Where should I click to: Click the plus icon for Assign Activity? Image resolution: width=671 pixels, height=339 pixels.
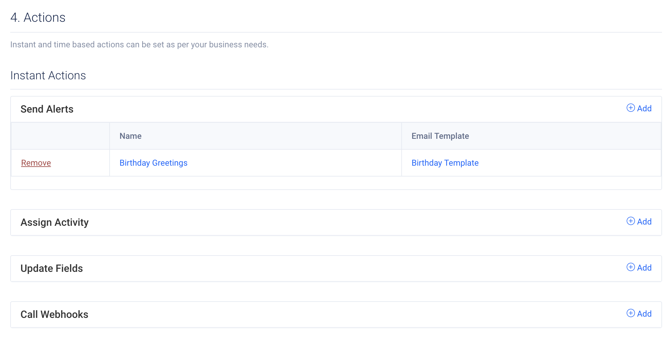[x=630, y=221]
